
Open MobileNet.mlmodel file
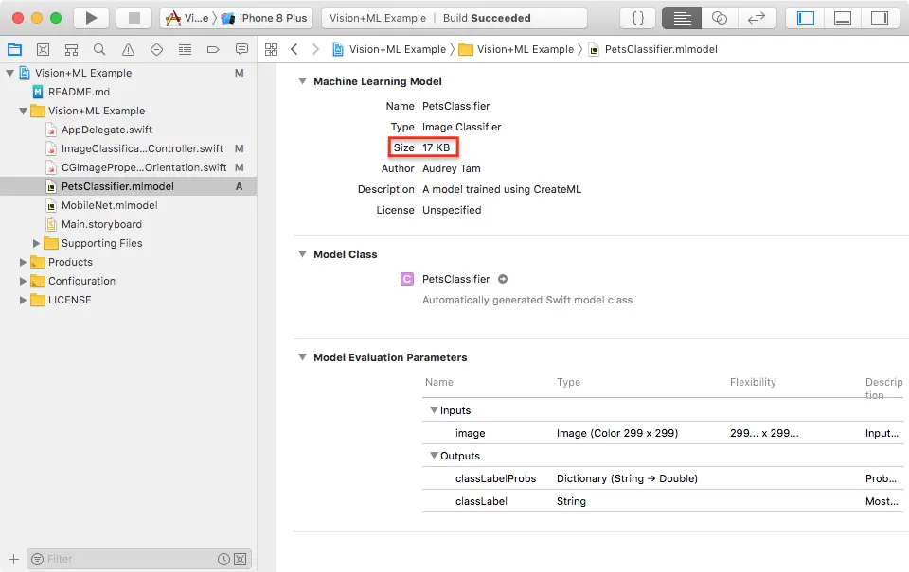click(x=110, y=205)
